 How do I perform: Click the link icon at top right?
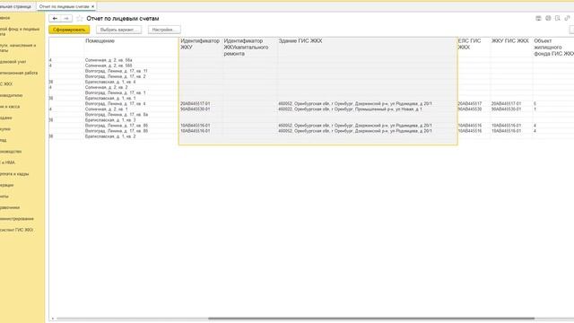pyautogui.click(x=567, y=18)
